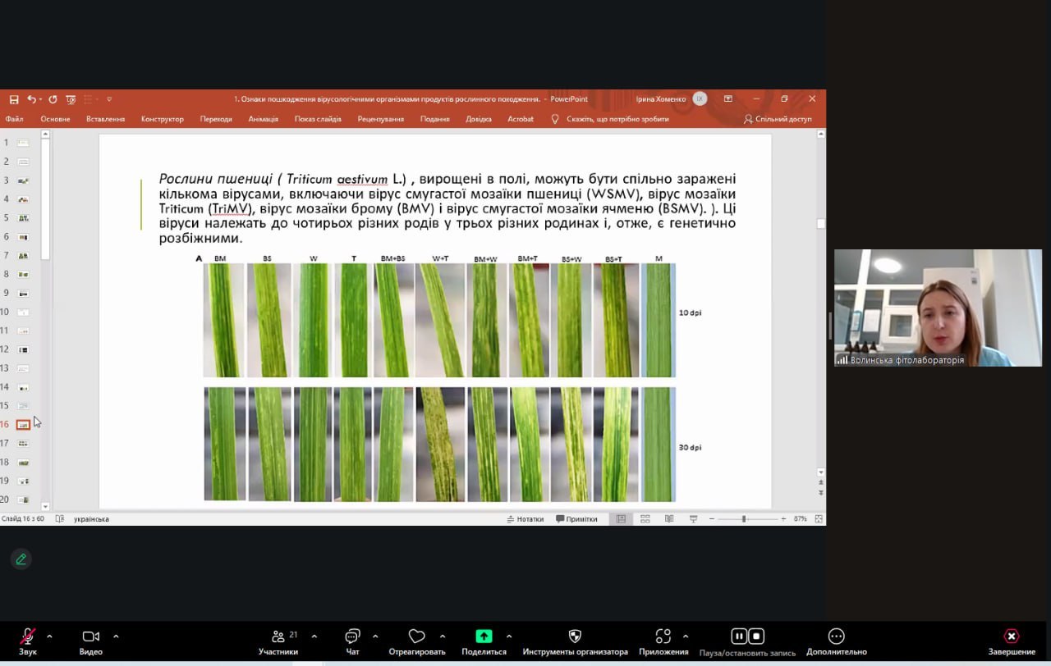Open the Participants panel
Viewport: 1051px width, 666px height.
[x=278, y=637]
